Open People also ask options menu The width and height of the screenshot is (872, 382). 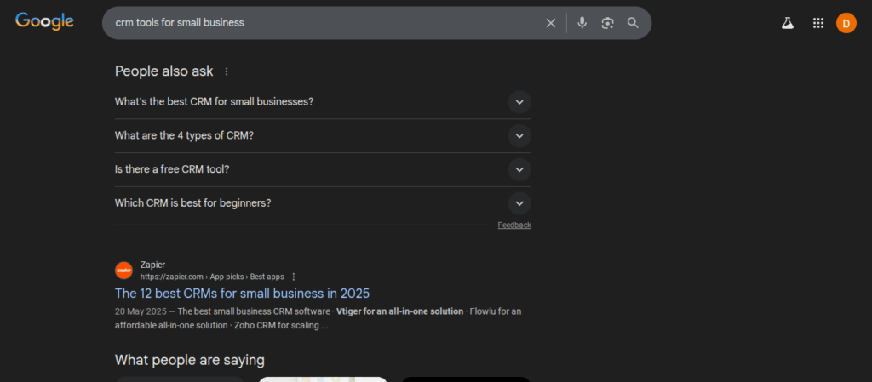pos(227,71)
